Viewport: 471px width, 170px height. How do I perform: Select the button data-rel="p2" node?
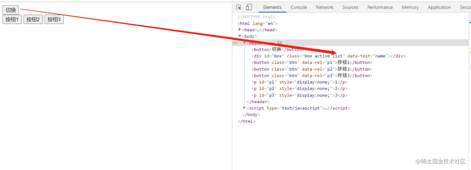312,69
